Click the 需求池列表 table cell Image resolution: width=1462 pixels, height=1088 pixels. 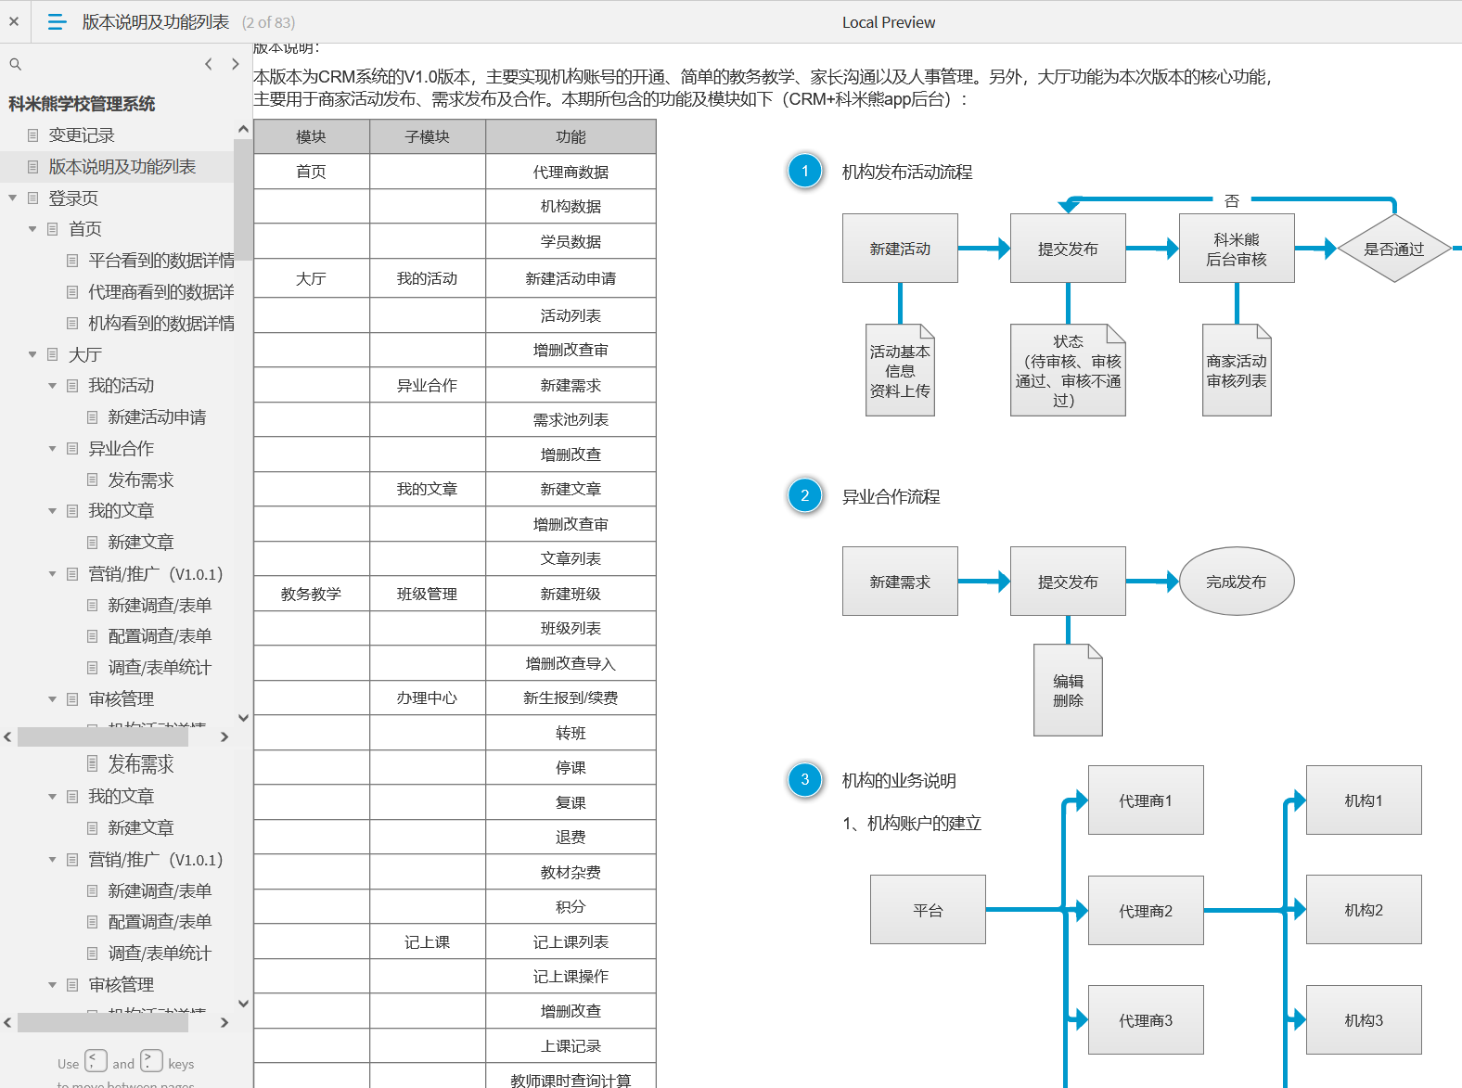(x=571, y=419)
